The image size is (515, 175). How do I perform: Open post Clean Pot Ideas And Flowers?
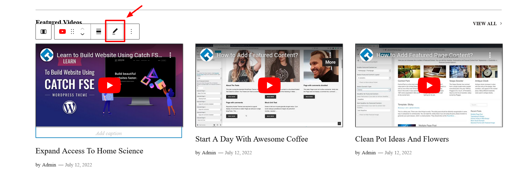coord(402,139)
